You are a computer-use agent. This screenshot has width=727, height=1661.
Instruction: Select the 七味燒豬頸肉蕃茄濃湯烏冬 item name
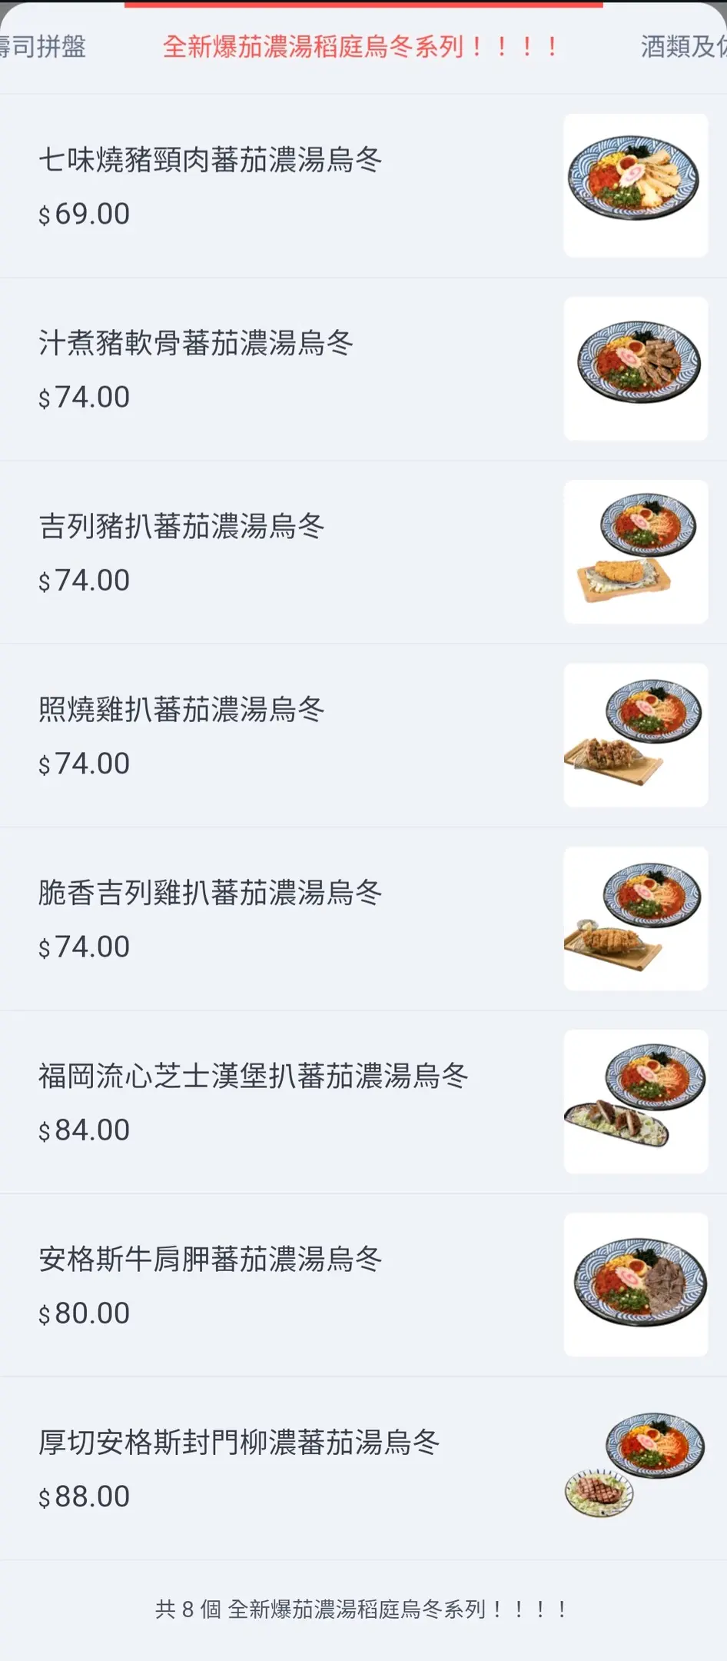pos(211,160)
